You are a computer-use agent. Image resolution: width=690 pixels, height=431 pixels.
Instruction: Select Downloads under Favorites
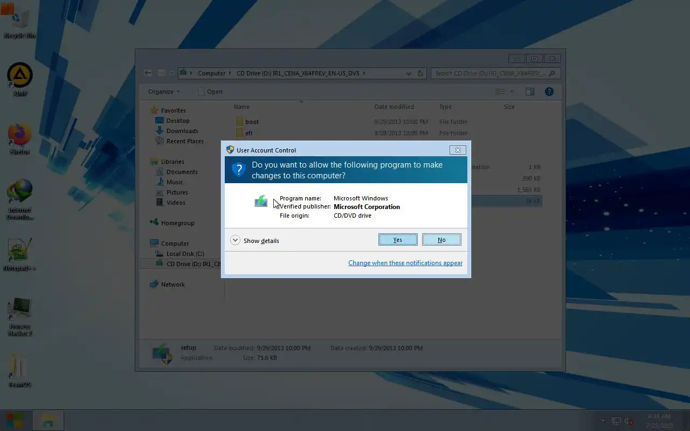182,131
